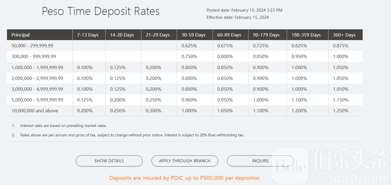Viewport: 391px width, 185px height.
Task: Select the 300,000 - 999,999.99 principal row
Action: click(34, 56)
